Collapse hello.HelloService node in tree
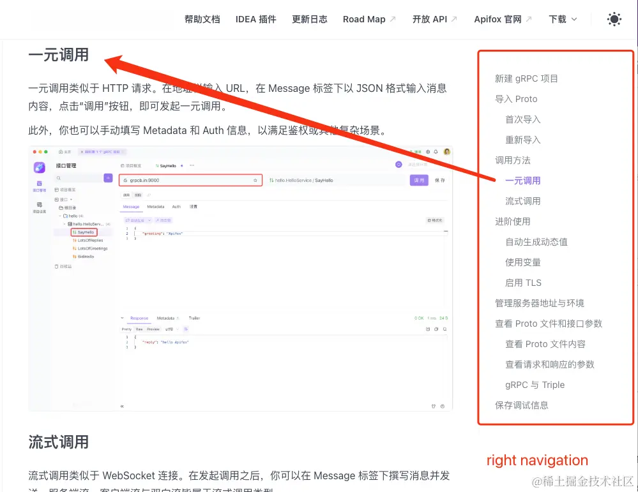Screen dimensions: 638x492 65,224
